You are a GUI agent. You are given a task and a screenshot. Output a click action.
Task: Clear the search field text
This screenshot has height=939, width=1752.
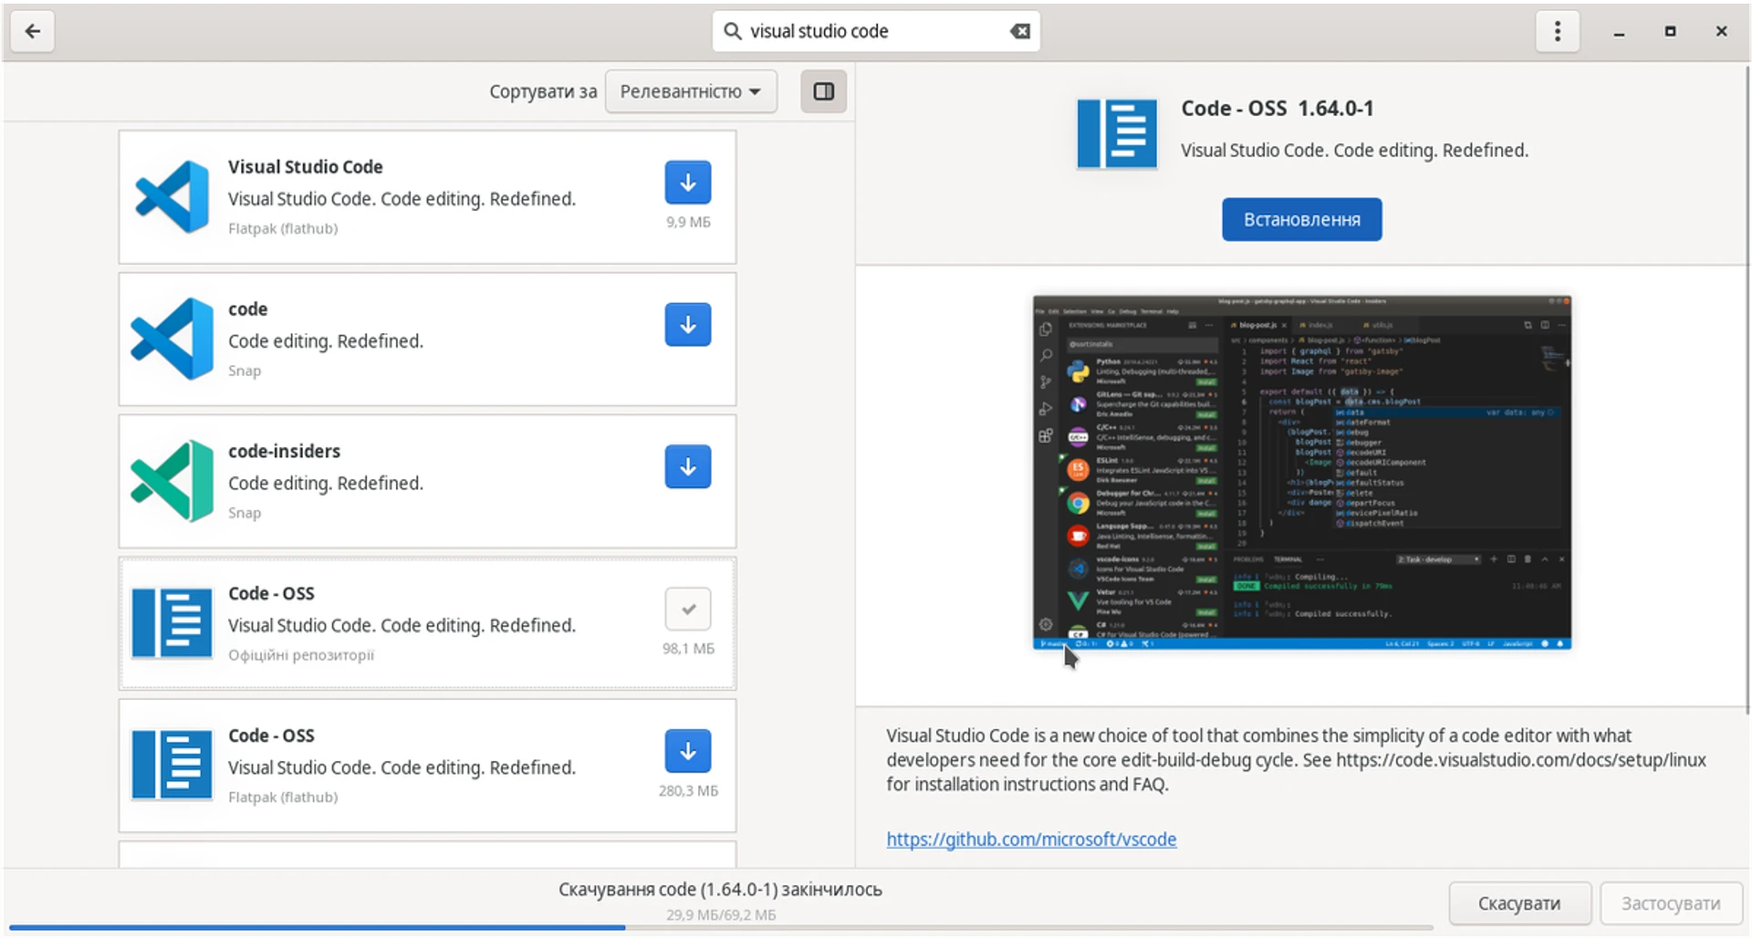tap(1020, 31)
